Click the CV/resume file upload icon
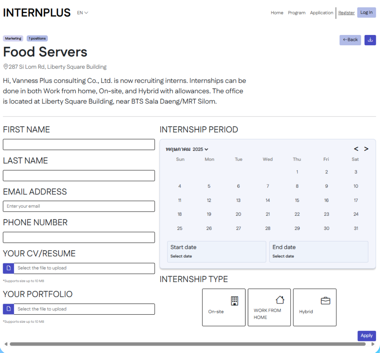The height and width of the screenshot is (353, 380). click(8, 268)
